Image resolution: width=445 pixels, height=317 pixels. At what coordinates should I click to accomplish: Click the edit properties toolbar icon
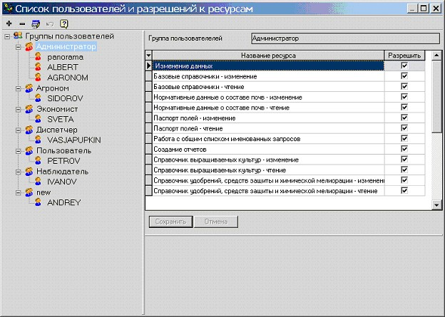[x=33, y=23]
